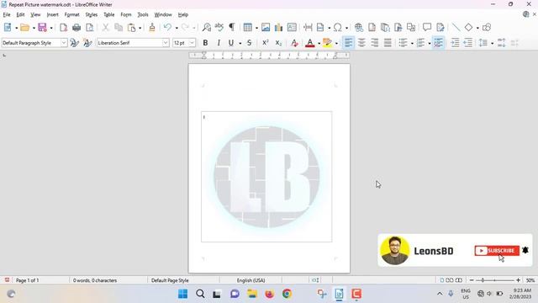Image resolution: width=538 pixels, height=303 pixels.
Task: Open the Insert menu
Action: tap(52, 14)
